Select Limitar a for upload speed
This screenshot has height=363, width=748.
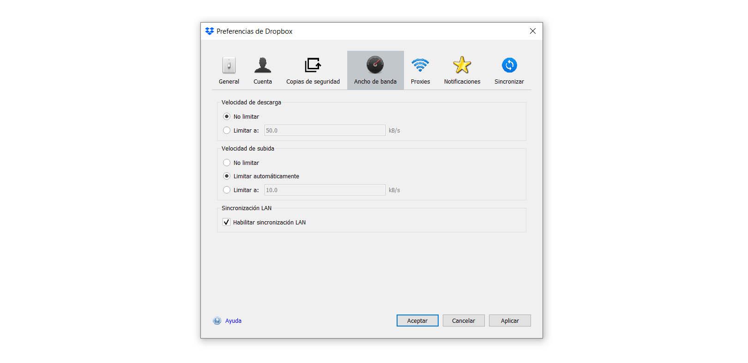click(227, 190)
